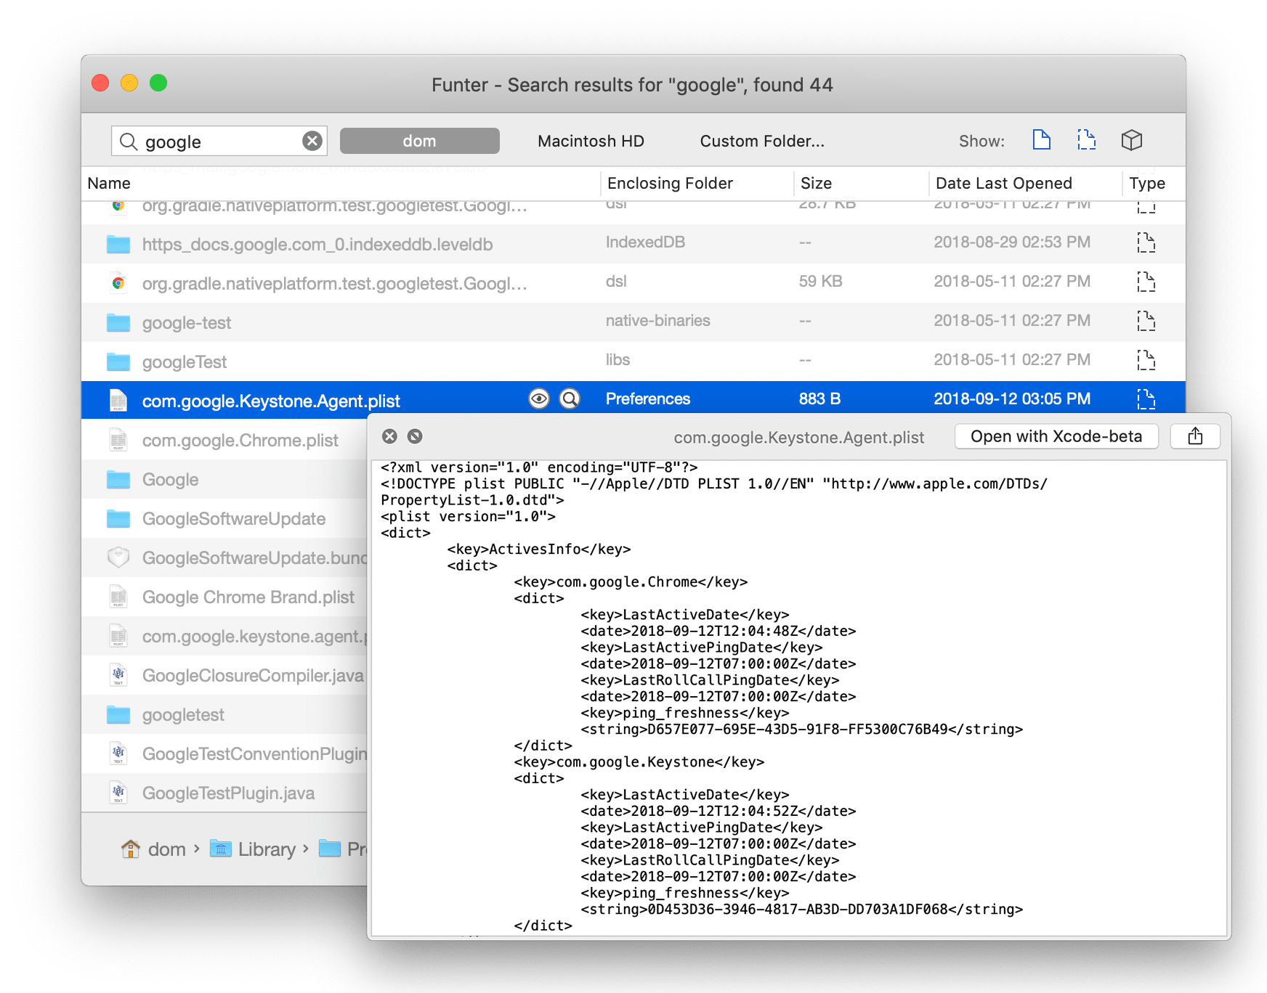The height and width of the screenshot is (993, 1267).
Task: Reveal in Finder icon on Keystone.Agent row
Action: click(570, 399)
